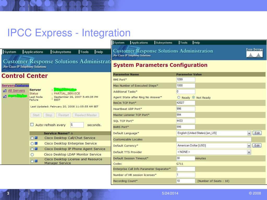Click the Start button
Image resolution: width=267 pixels, height=200 pixels.
(36, 115)
